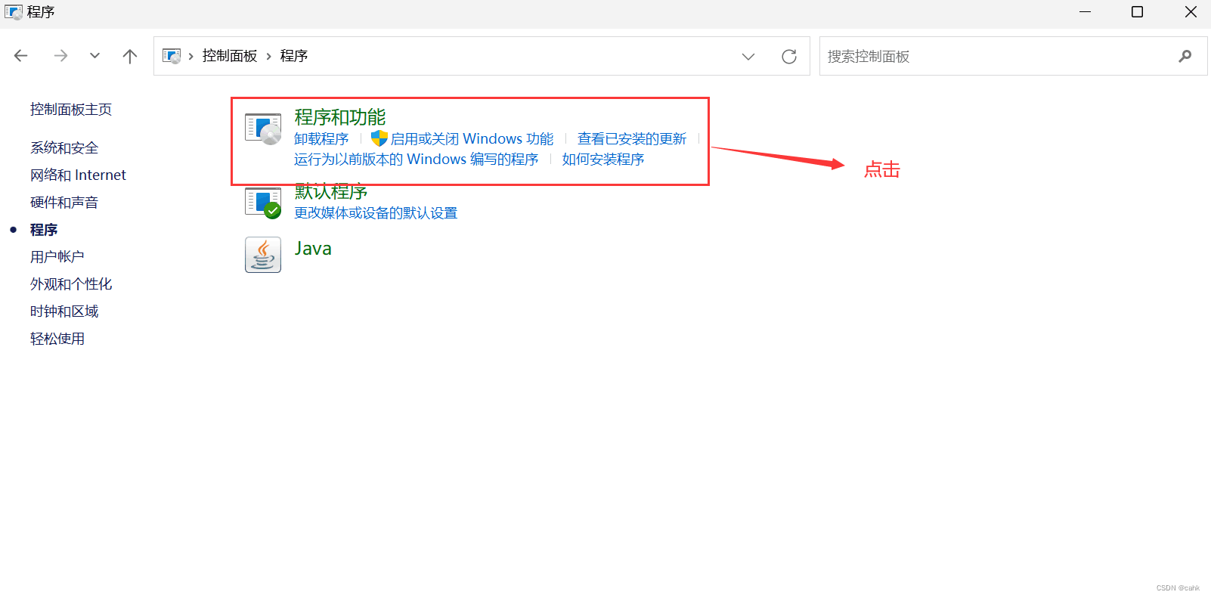The height and width of the screenshot is (598, 1211).
Task: Expand chevron between 控制面板 and 程序
Action: 268,56
